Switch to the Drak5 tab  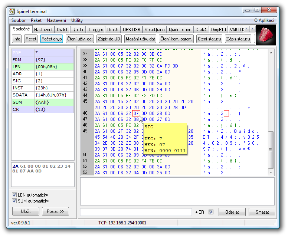click(113, 30)
